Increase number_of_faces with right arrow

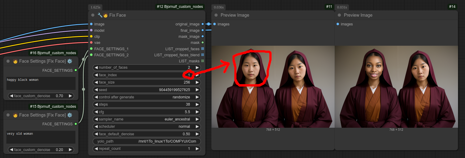pos(197,67)
